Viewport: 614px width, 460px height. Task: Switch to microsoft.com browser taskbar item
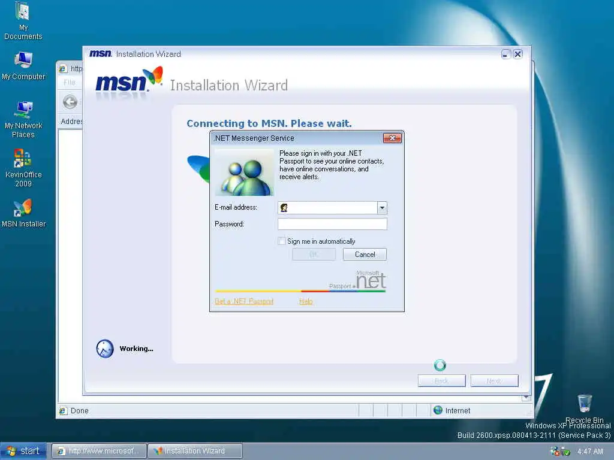coord(99,451)
